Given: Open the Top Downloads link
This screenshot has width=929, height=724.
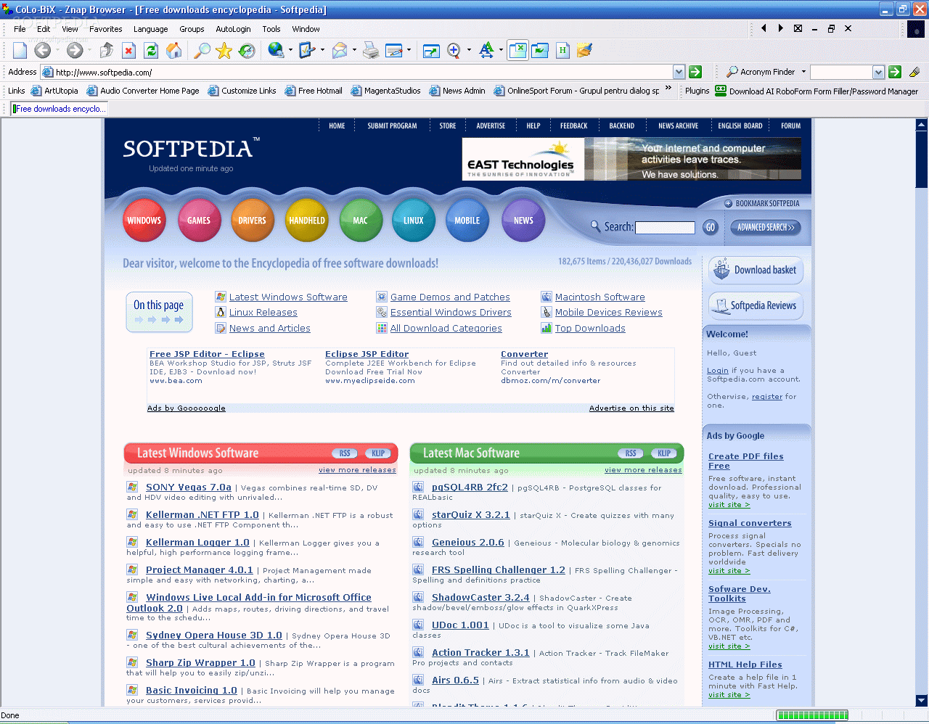Looking at the screenshot, I should coord(590,328).
